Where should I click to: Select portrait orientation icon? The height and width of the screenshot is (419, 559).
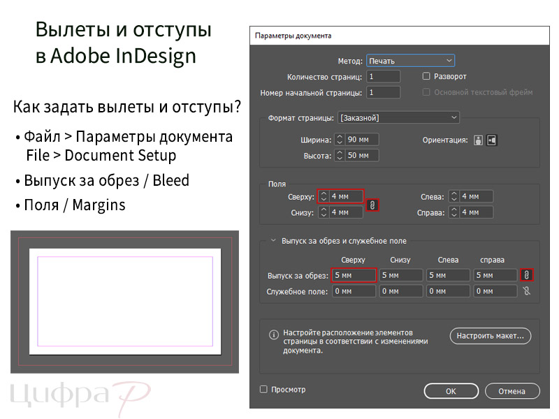(478, 140)
